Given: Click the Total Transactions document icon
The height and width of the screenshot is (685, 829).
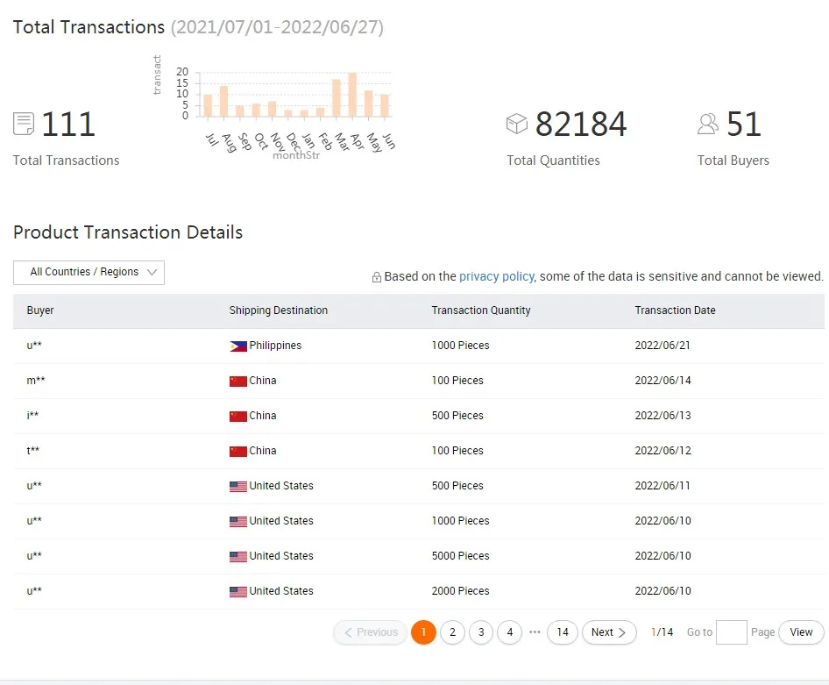Looking at the screenshot, I should (x=24, y=124).
